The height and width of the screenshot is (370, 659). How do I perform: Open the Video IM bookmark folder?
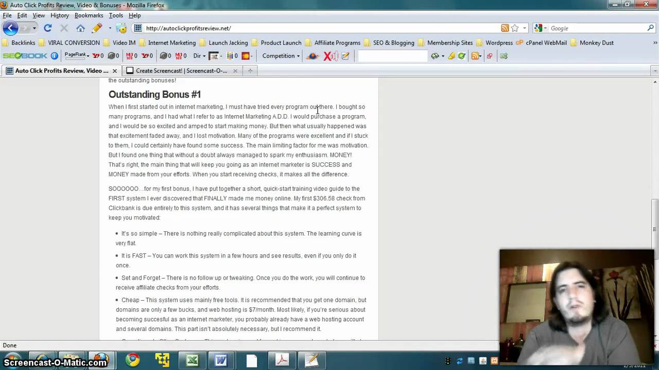tap(119, 43)
